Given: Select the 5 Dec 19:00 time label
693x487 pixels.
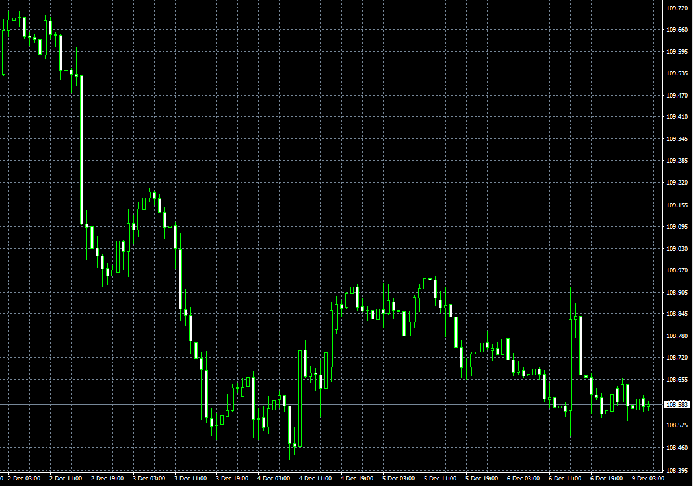Looking at the screenshot, I should pyautogui.click(x=482, y=479).
